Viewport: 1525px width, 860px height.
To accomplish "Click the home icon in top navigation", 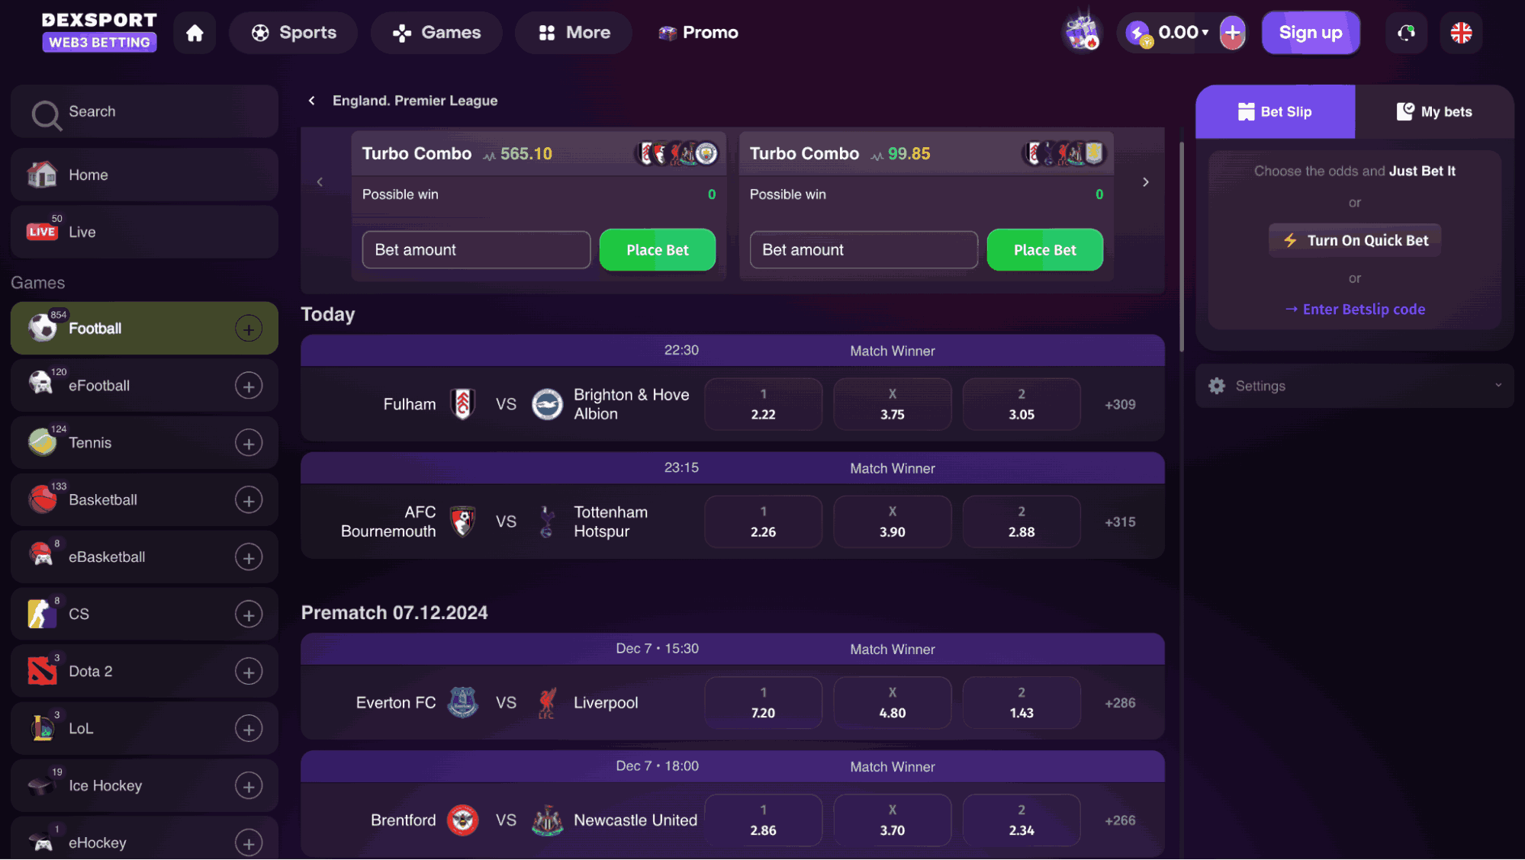I will [x=195, y=33].
